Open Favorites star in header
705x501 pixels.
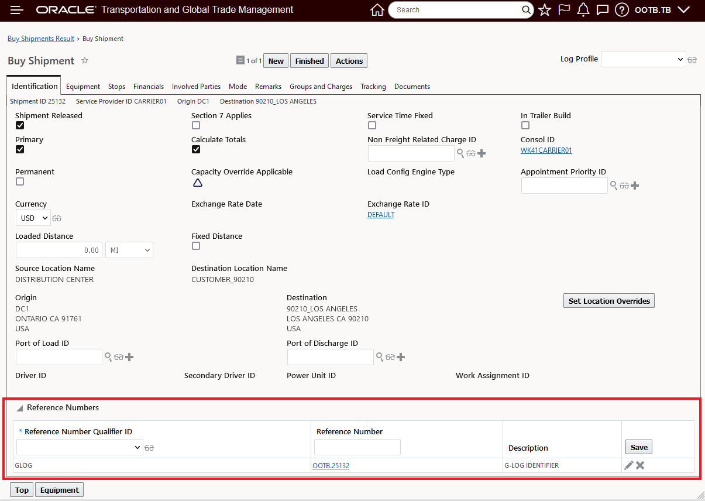point(545,10)
